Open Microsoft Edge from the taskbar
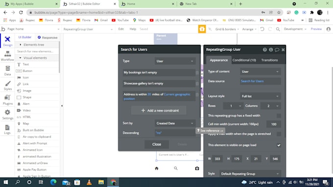 pos(53,182)
